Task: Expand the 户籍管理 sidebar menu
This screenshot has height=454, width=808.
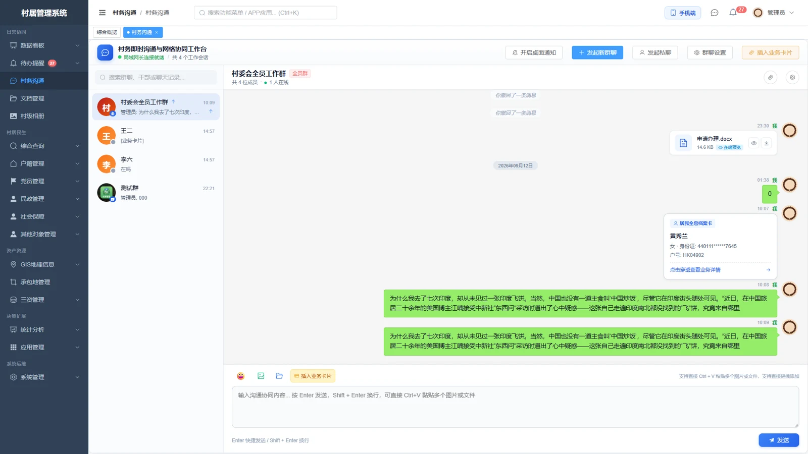Action: [44, 163]
